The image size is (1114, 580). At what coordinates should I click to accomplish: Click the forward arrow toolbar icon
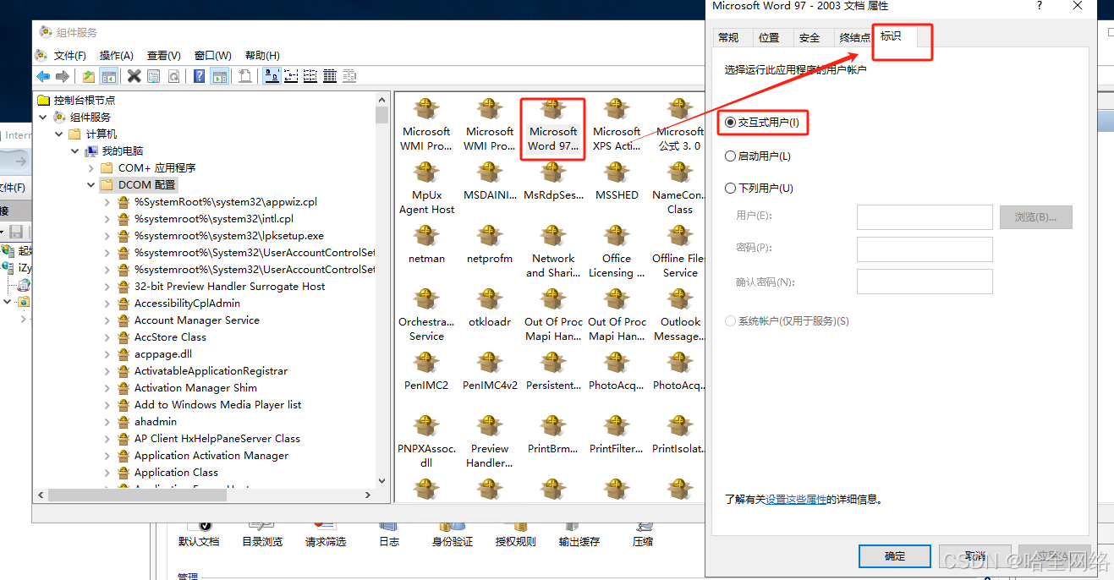click(62, 77)
